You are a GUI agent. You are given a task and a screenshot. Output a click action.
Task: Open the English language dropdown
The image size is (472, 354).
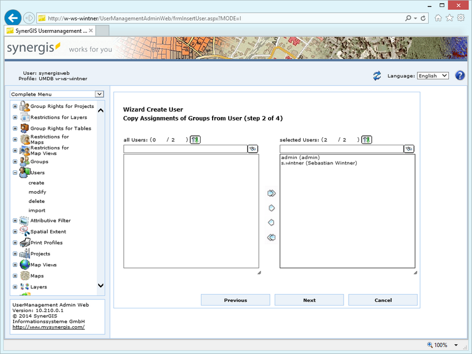point(432,75)
